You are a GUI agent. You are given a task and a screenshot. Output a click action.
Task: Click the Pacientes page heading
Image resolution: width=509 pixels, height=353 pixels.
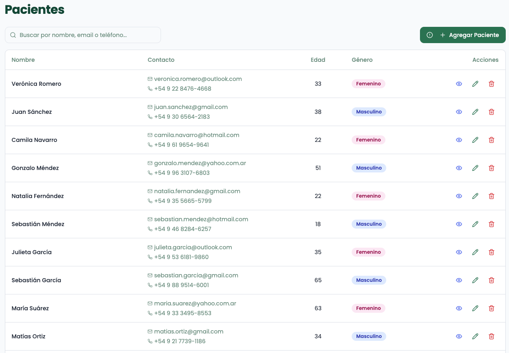35,9
